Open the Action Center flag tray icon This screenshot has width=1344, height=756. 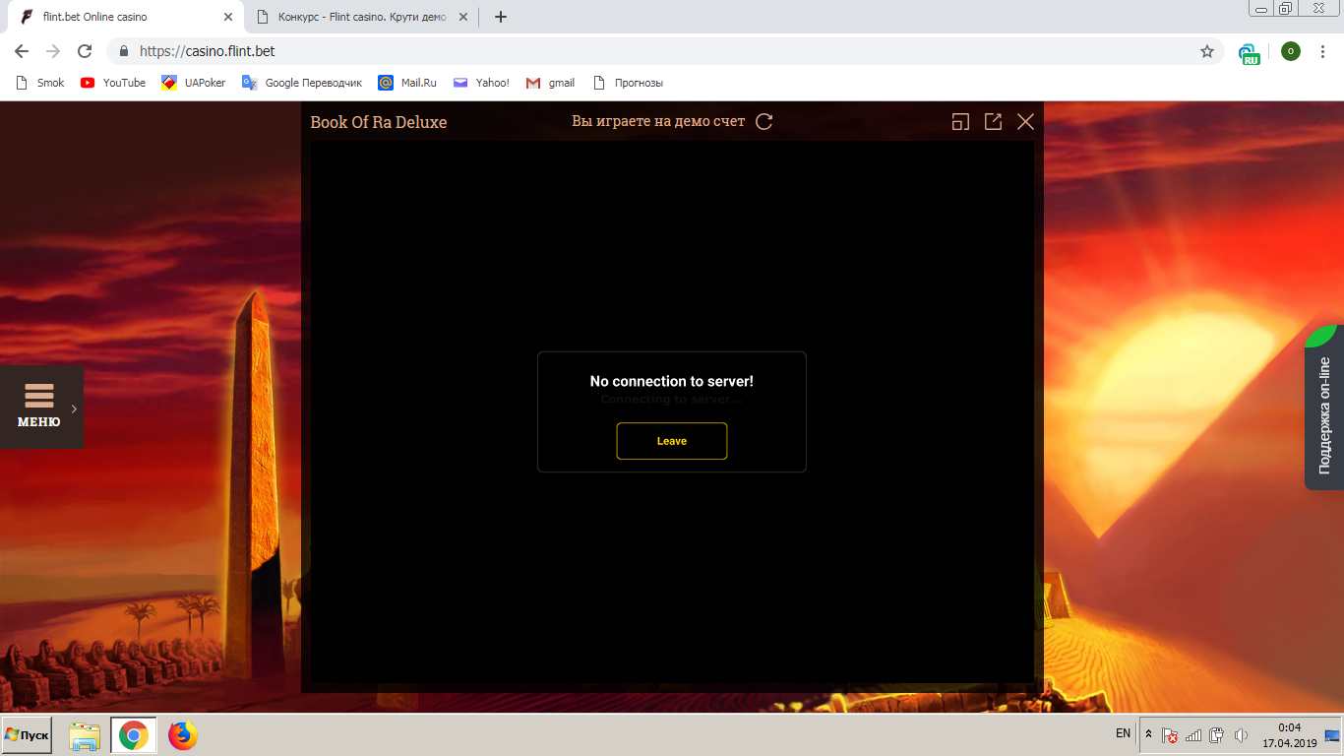1170,735
